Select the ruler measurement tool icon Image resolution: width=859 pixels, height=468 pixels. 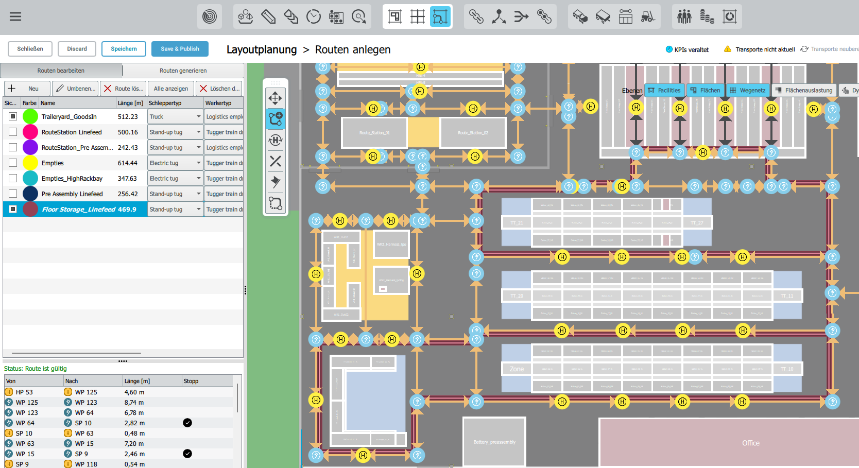click(x=268, y=16)
